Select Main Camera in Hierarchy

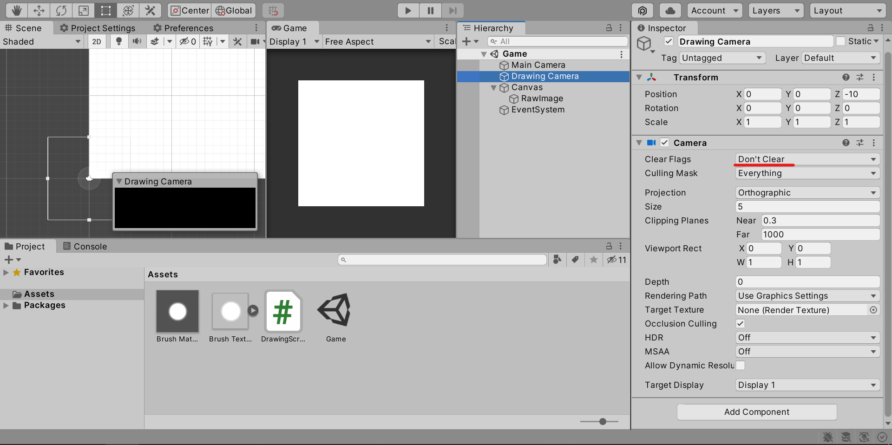click(x=538, y=65)
